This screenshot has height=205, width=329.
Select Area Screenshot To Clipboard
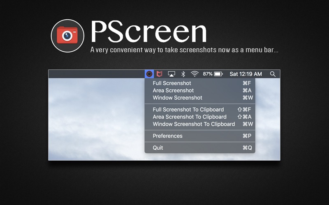coord(200,117)
